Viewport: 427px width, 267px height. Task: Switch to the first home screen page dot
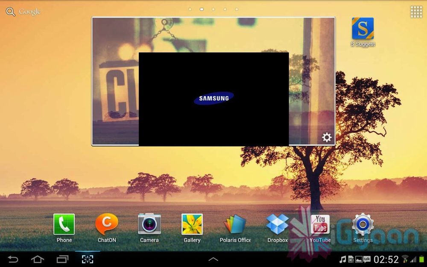pos(190,9)
